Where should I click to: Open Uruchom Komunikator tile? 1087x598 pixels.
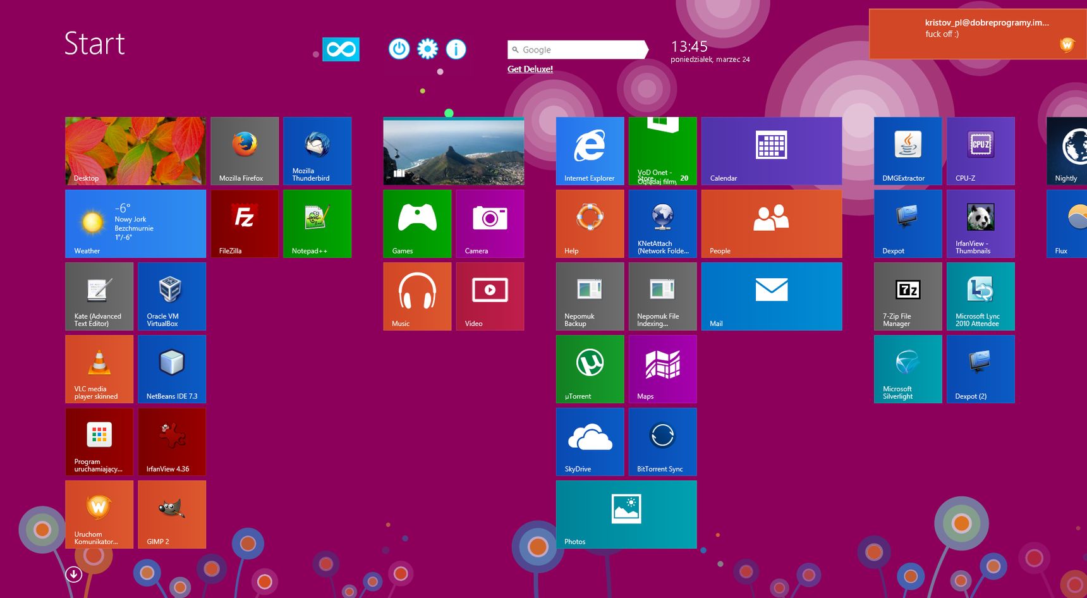[99, 515]
